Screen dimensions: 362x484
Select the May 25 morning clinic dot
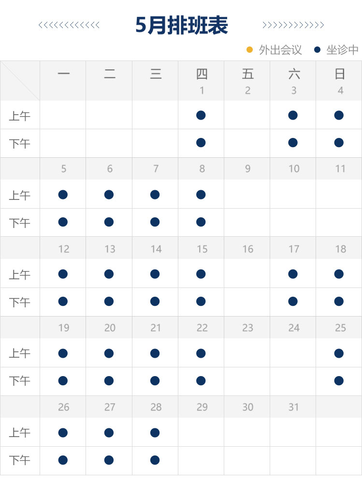point(339,353)
